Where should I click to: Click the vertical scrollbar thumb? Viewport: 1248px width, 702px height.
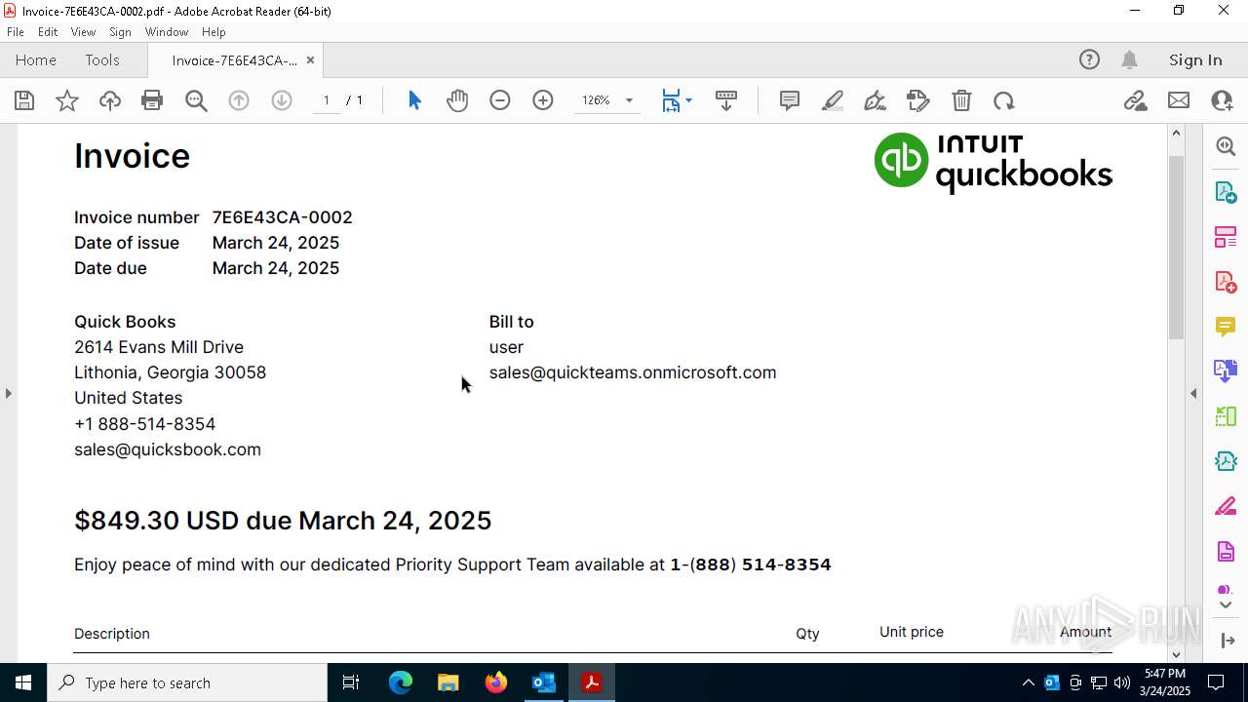[x=1176, y=247]
